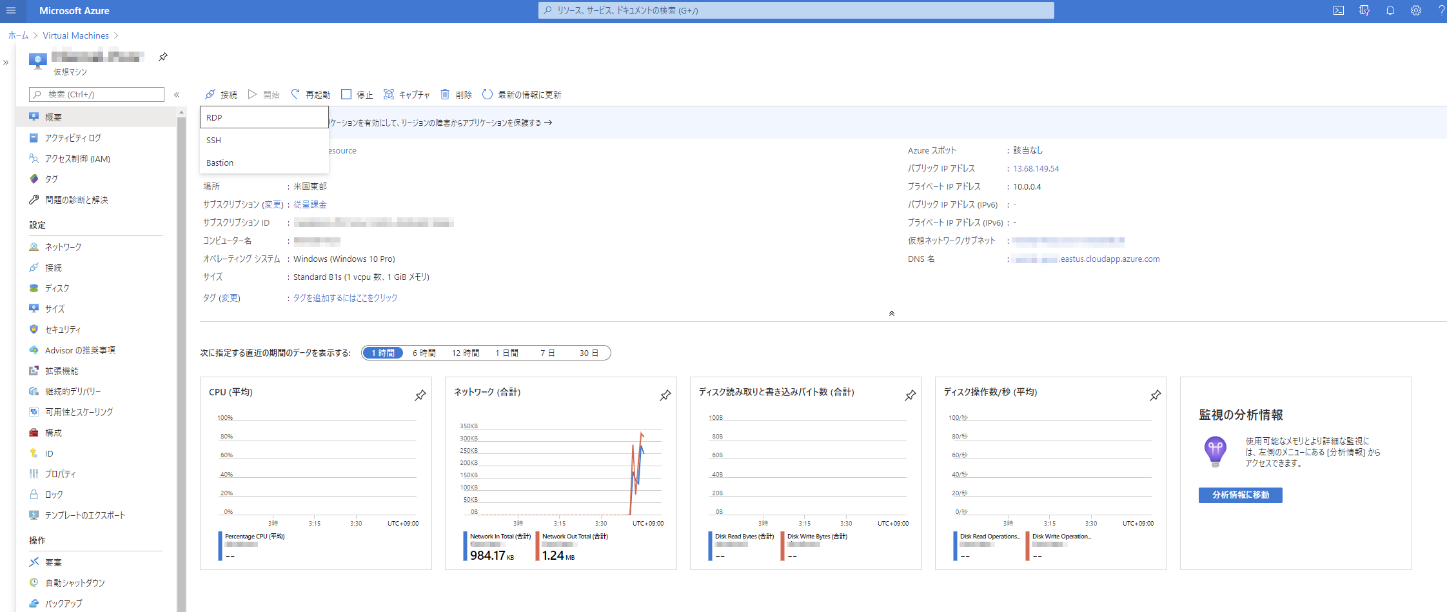Stop the VM with 停止

pos(357,95)
